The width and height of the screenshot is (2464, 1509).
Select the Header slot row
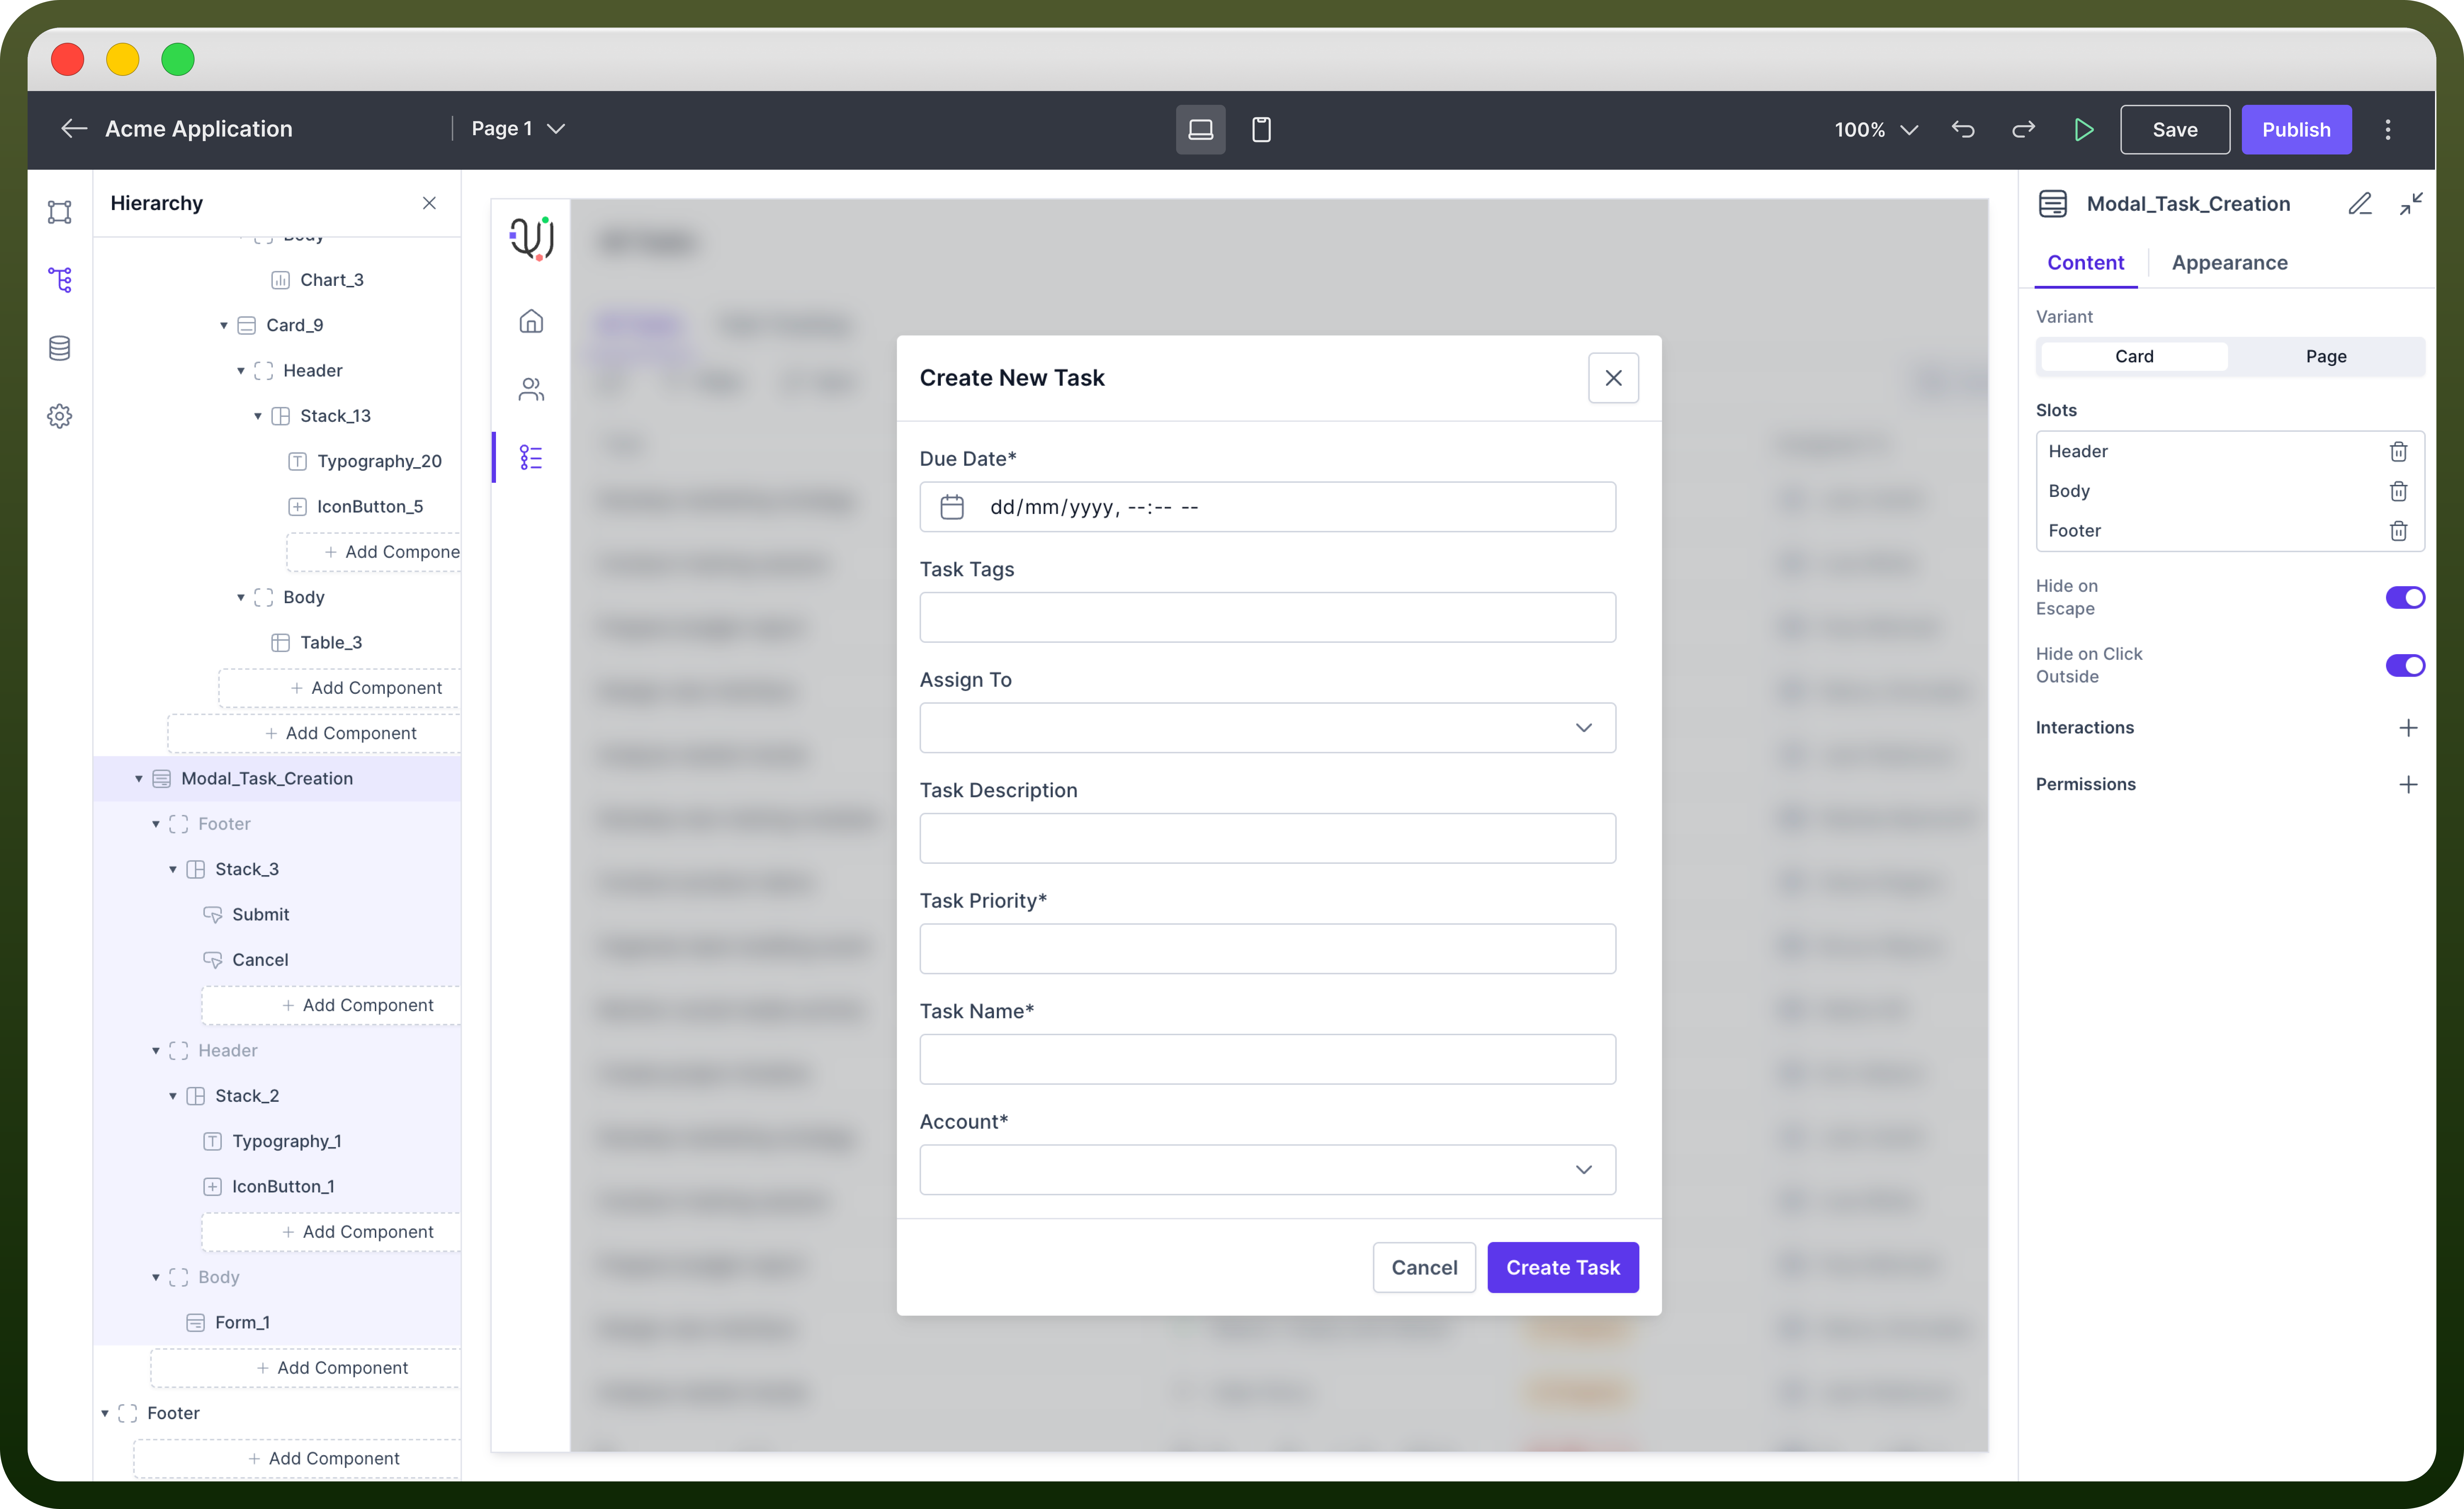tap(2230, 452)
